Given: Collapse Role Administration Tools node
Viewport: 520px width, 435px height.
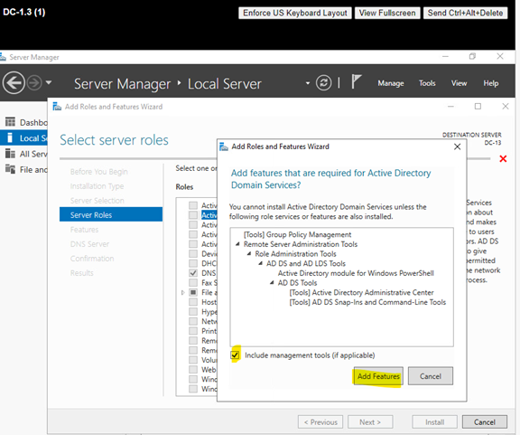Looking at the screenshot, I should pyautogui.click(x=249, y=254).
